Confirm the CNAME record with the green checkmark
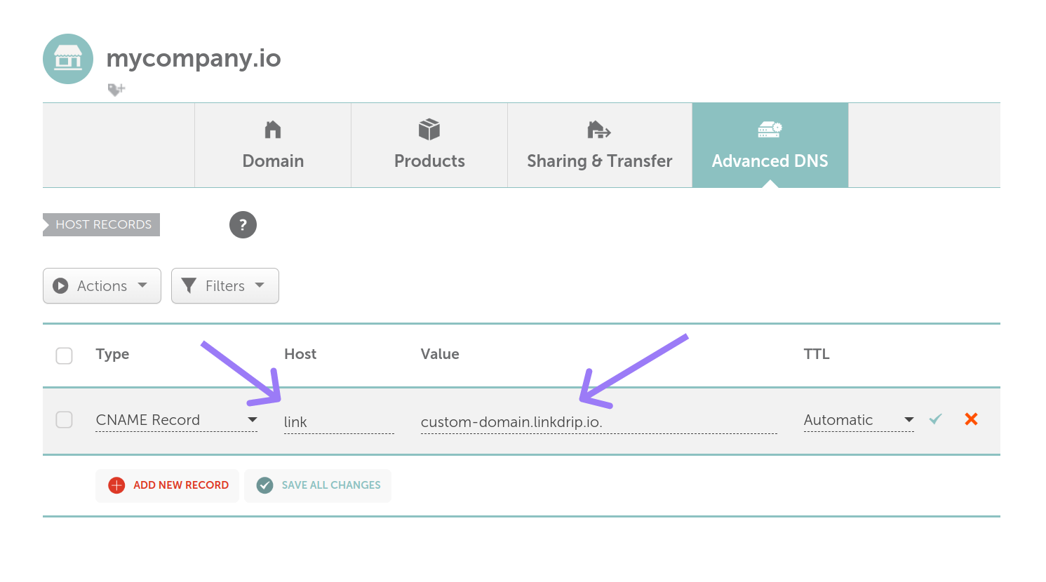 coord(935,419)
